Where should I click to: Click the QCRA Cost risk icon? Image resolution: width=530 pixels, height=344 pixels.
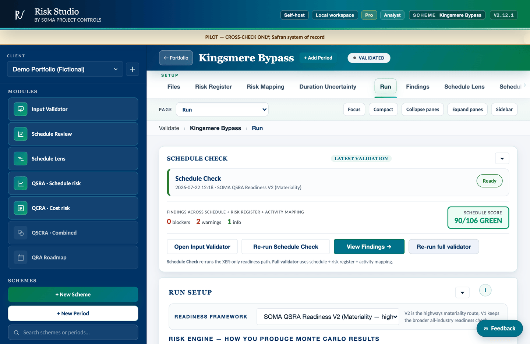tap(21, 208)
